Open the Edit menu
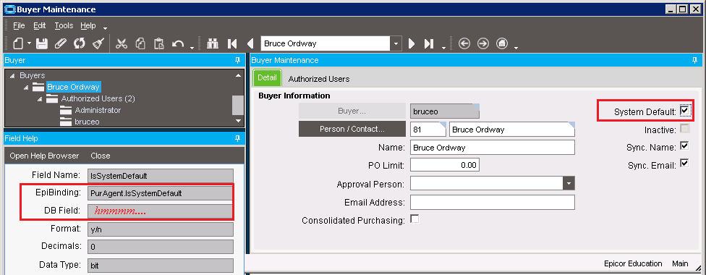This screenshot has height=275, width=706. coord(40,26)
